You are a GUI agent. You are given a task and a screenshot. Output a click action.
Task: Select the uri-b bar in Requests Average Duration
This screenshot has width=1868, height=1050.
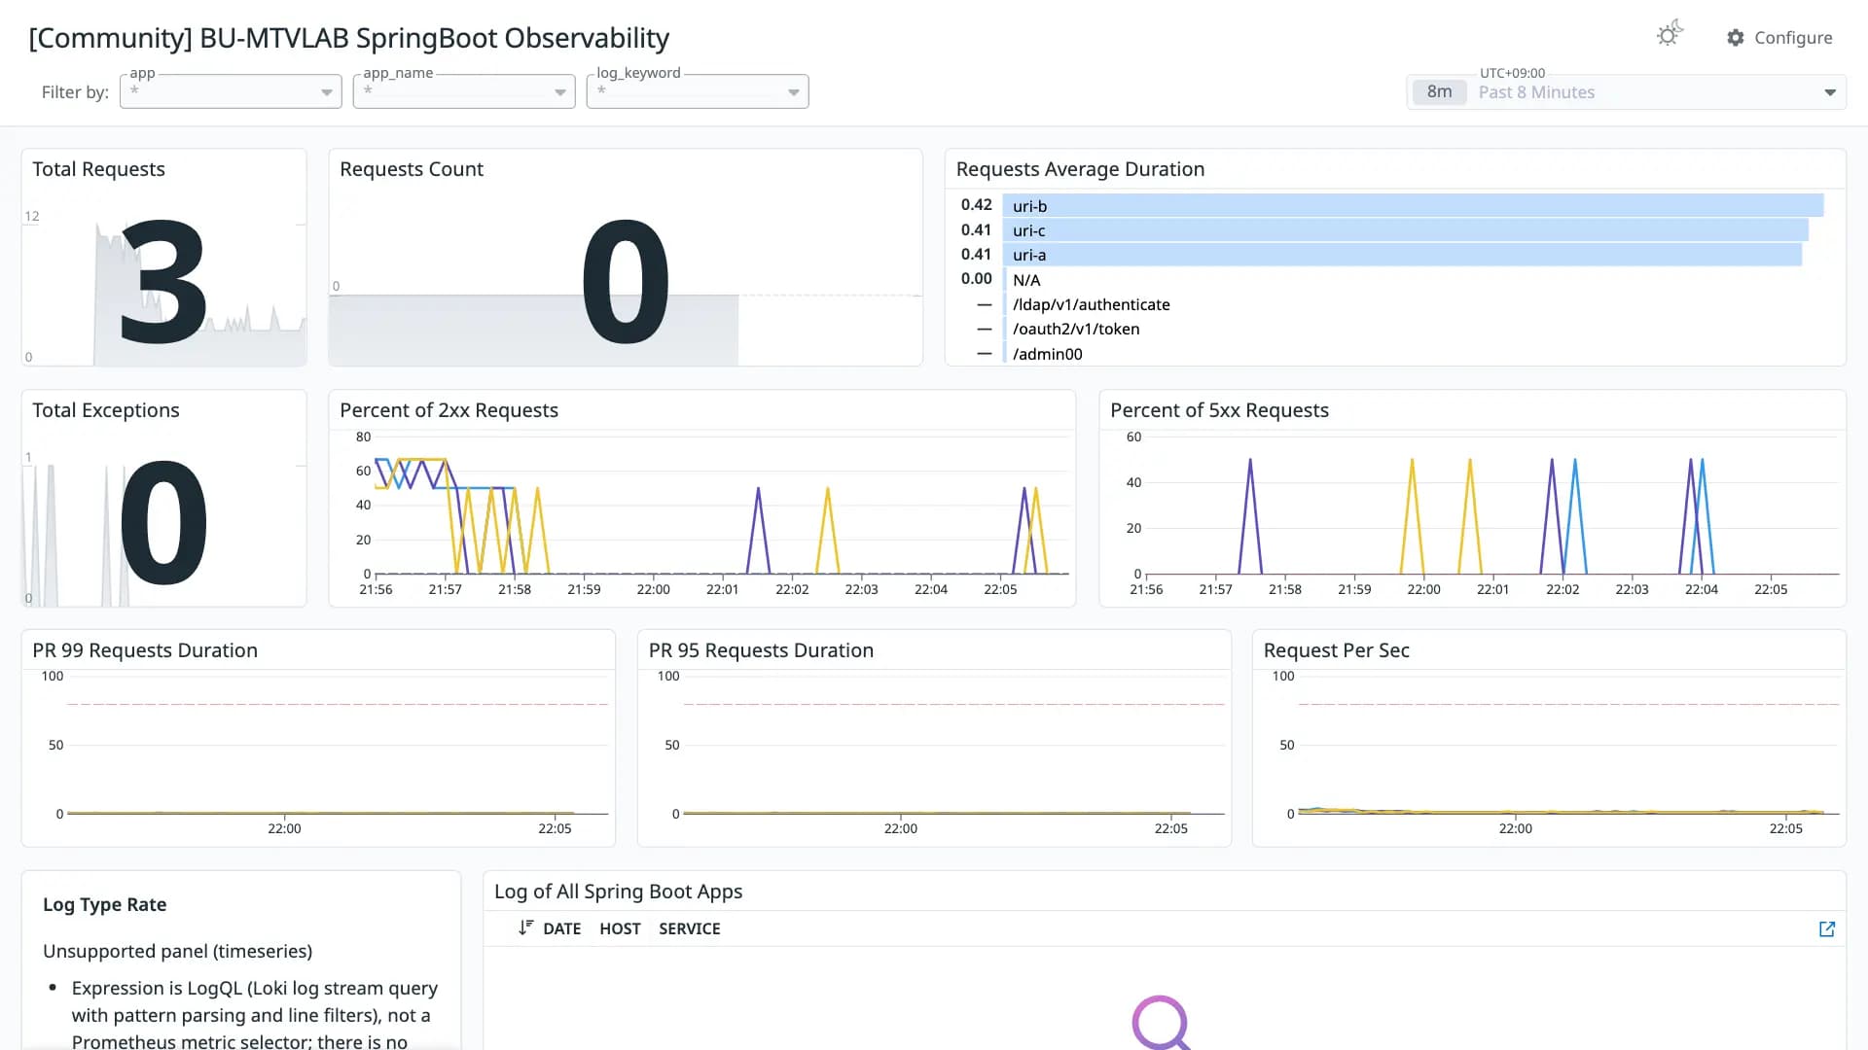point(1414,205)
